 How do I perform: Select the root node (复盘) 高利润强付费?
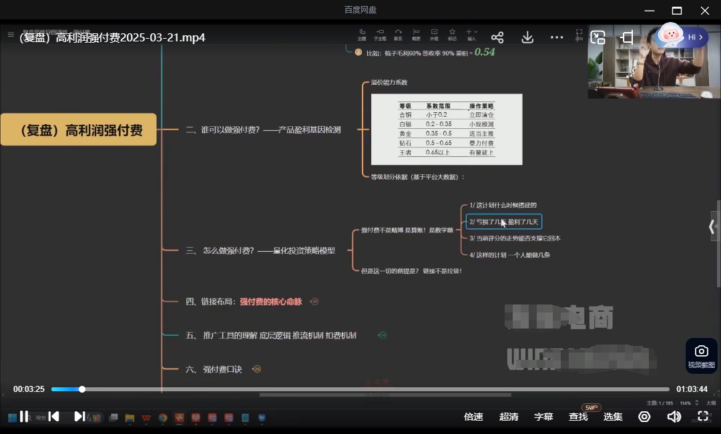click(79, 130)
